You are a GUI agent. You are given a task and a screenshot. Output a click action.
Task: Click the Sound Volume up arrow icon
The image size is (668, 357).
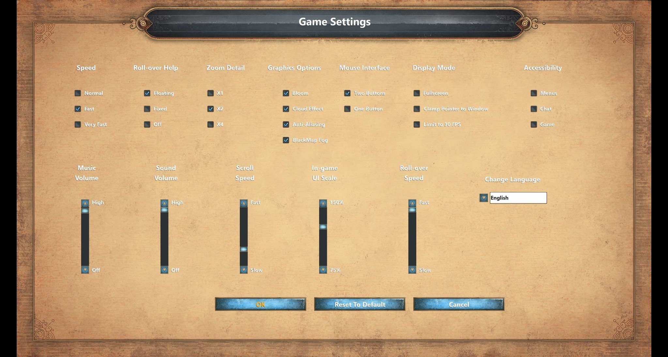(x=164, y=203)
